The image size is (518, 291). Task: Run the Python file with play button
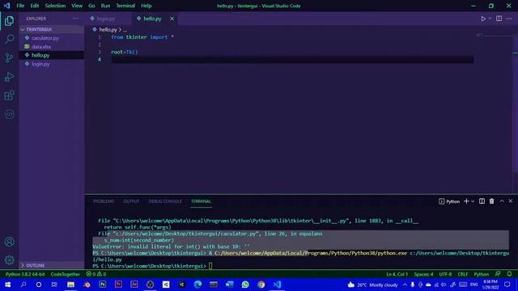[483, 19]
